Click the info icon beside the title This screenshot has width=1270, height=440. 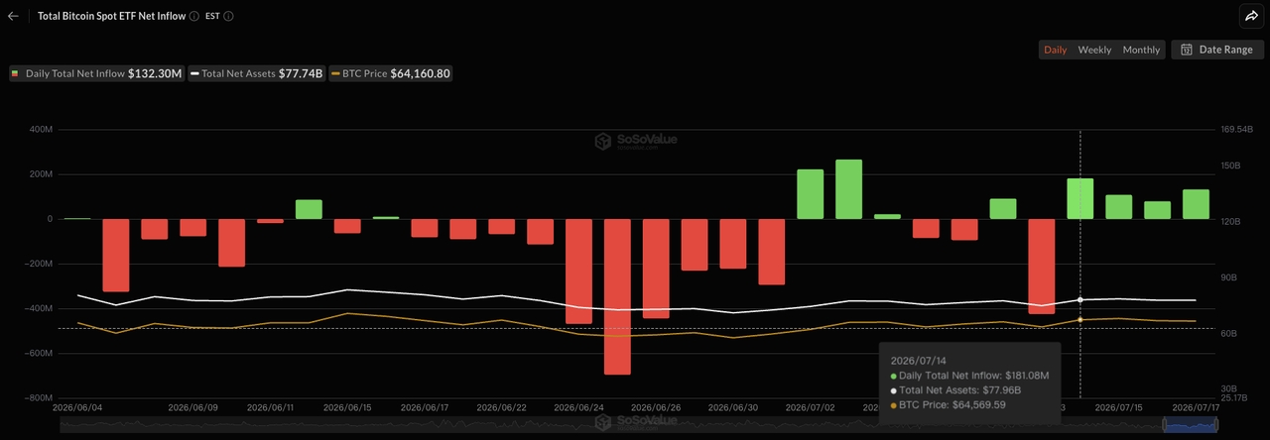tap(193, 16)
